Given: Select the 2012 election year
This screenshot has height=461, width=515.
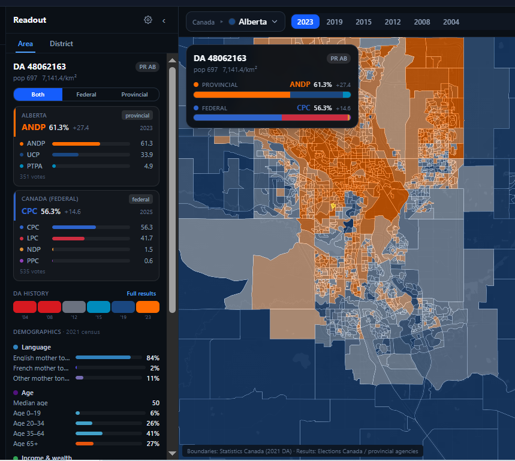Looking at the screenshot, I should coord(393,22).
